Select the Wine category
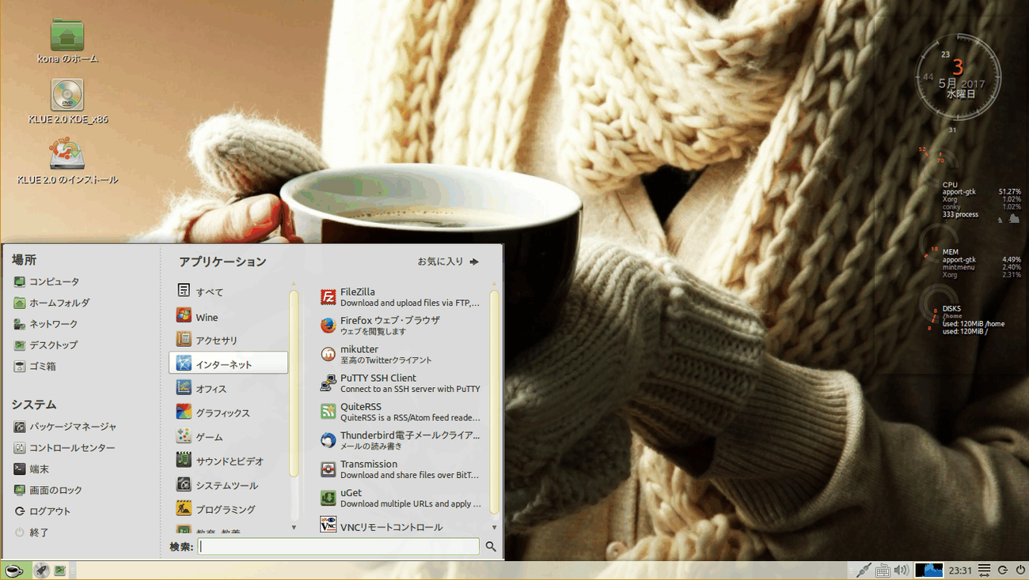Screen dimensions: 1029x580 click(229, 317)
